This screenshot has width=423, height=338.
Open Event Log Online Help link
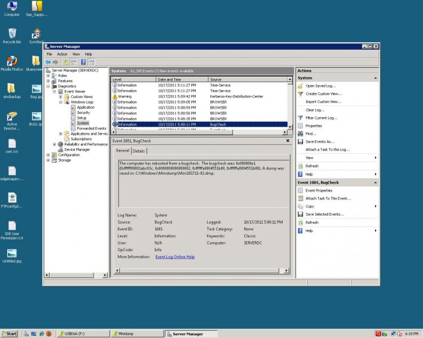point(175,257)
